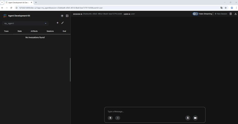
Task: Turn on video camera input
Action: point(195,118)
